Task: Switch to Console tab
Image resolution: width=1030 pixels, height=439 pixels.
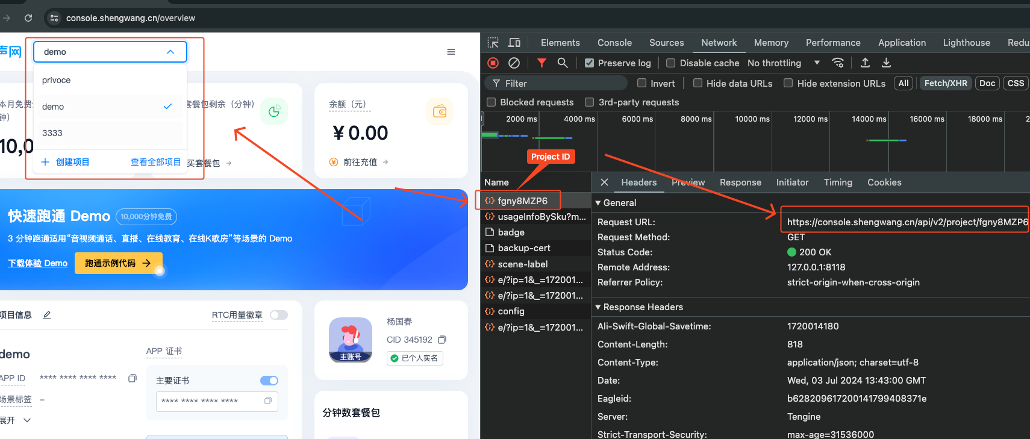Action: tap(614, 43)
